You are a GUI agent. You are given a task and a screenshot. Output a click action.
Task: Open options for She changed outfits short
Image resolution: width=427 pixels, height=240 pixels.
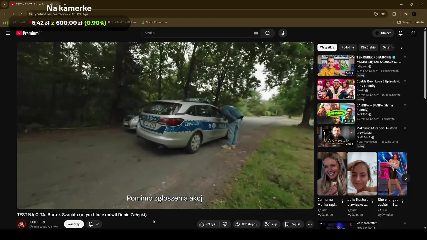[403, 201]
